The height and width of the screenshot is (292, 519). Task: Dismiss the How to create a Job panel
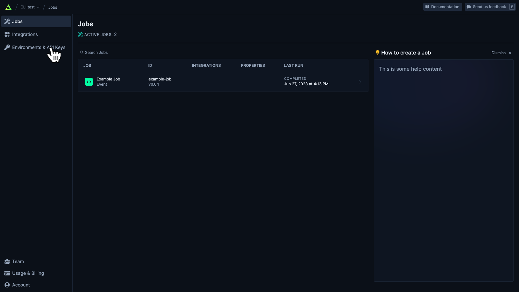click(501, 53)
